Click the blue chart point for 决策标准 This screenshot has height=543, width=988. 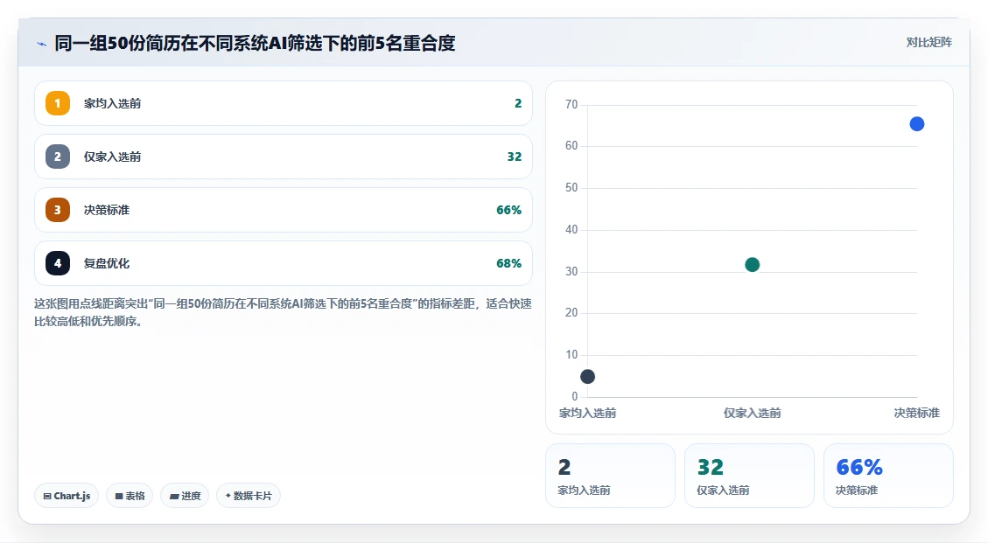pyautogui.click(x=917, y=124)
